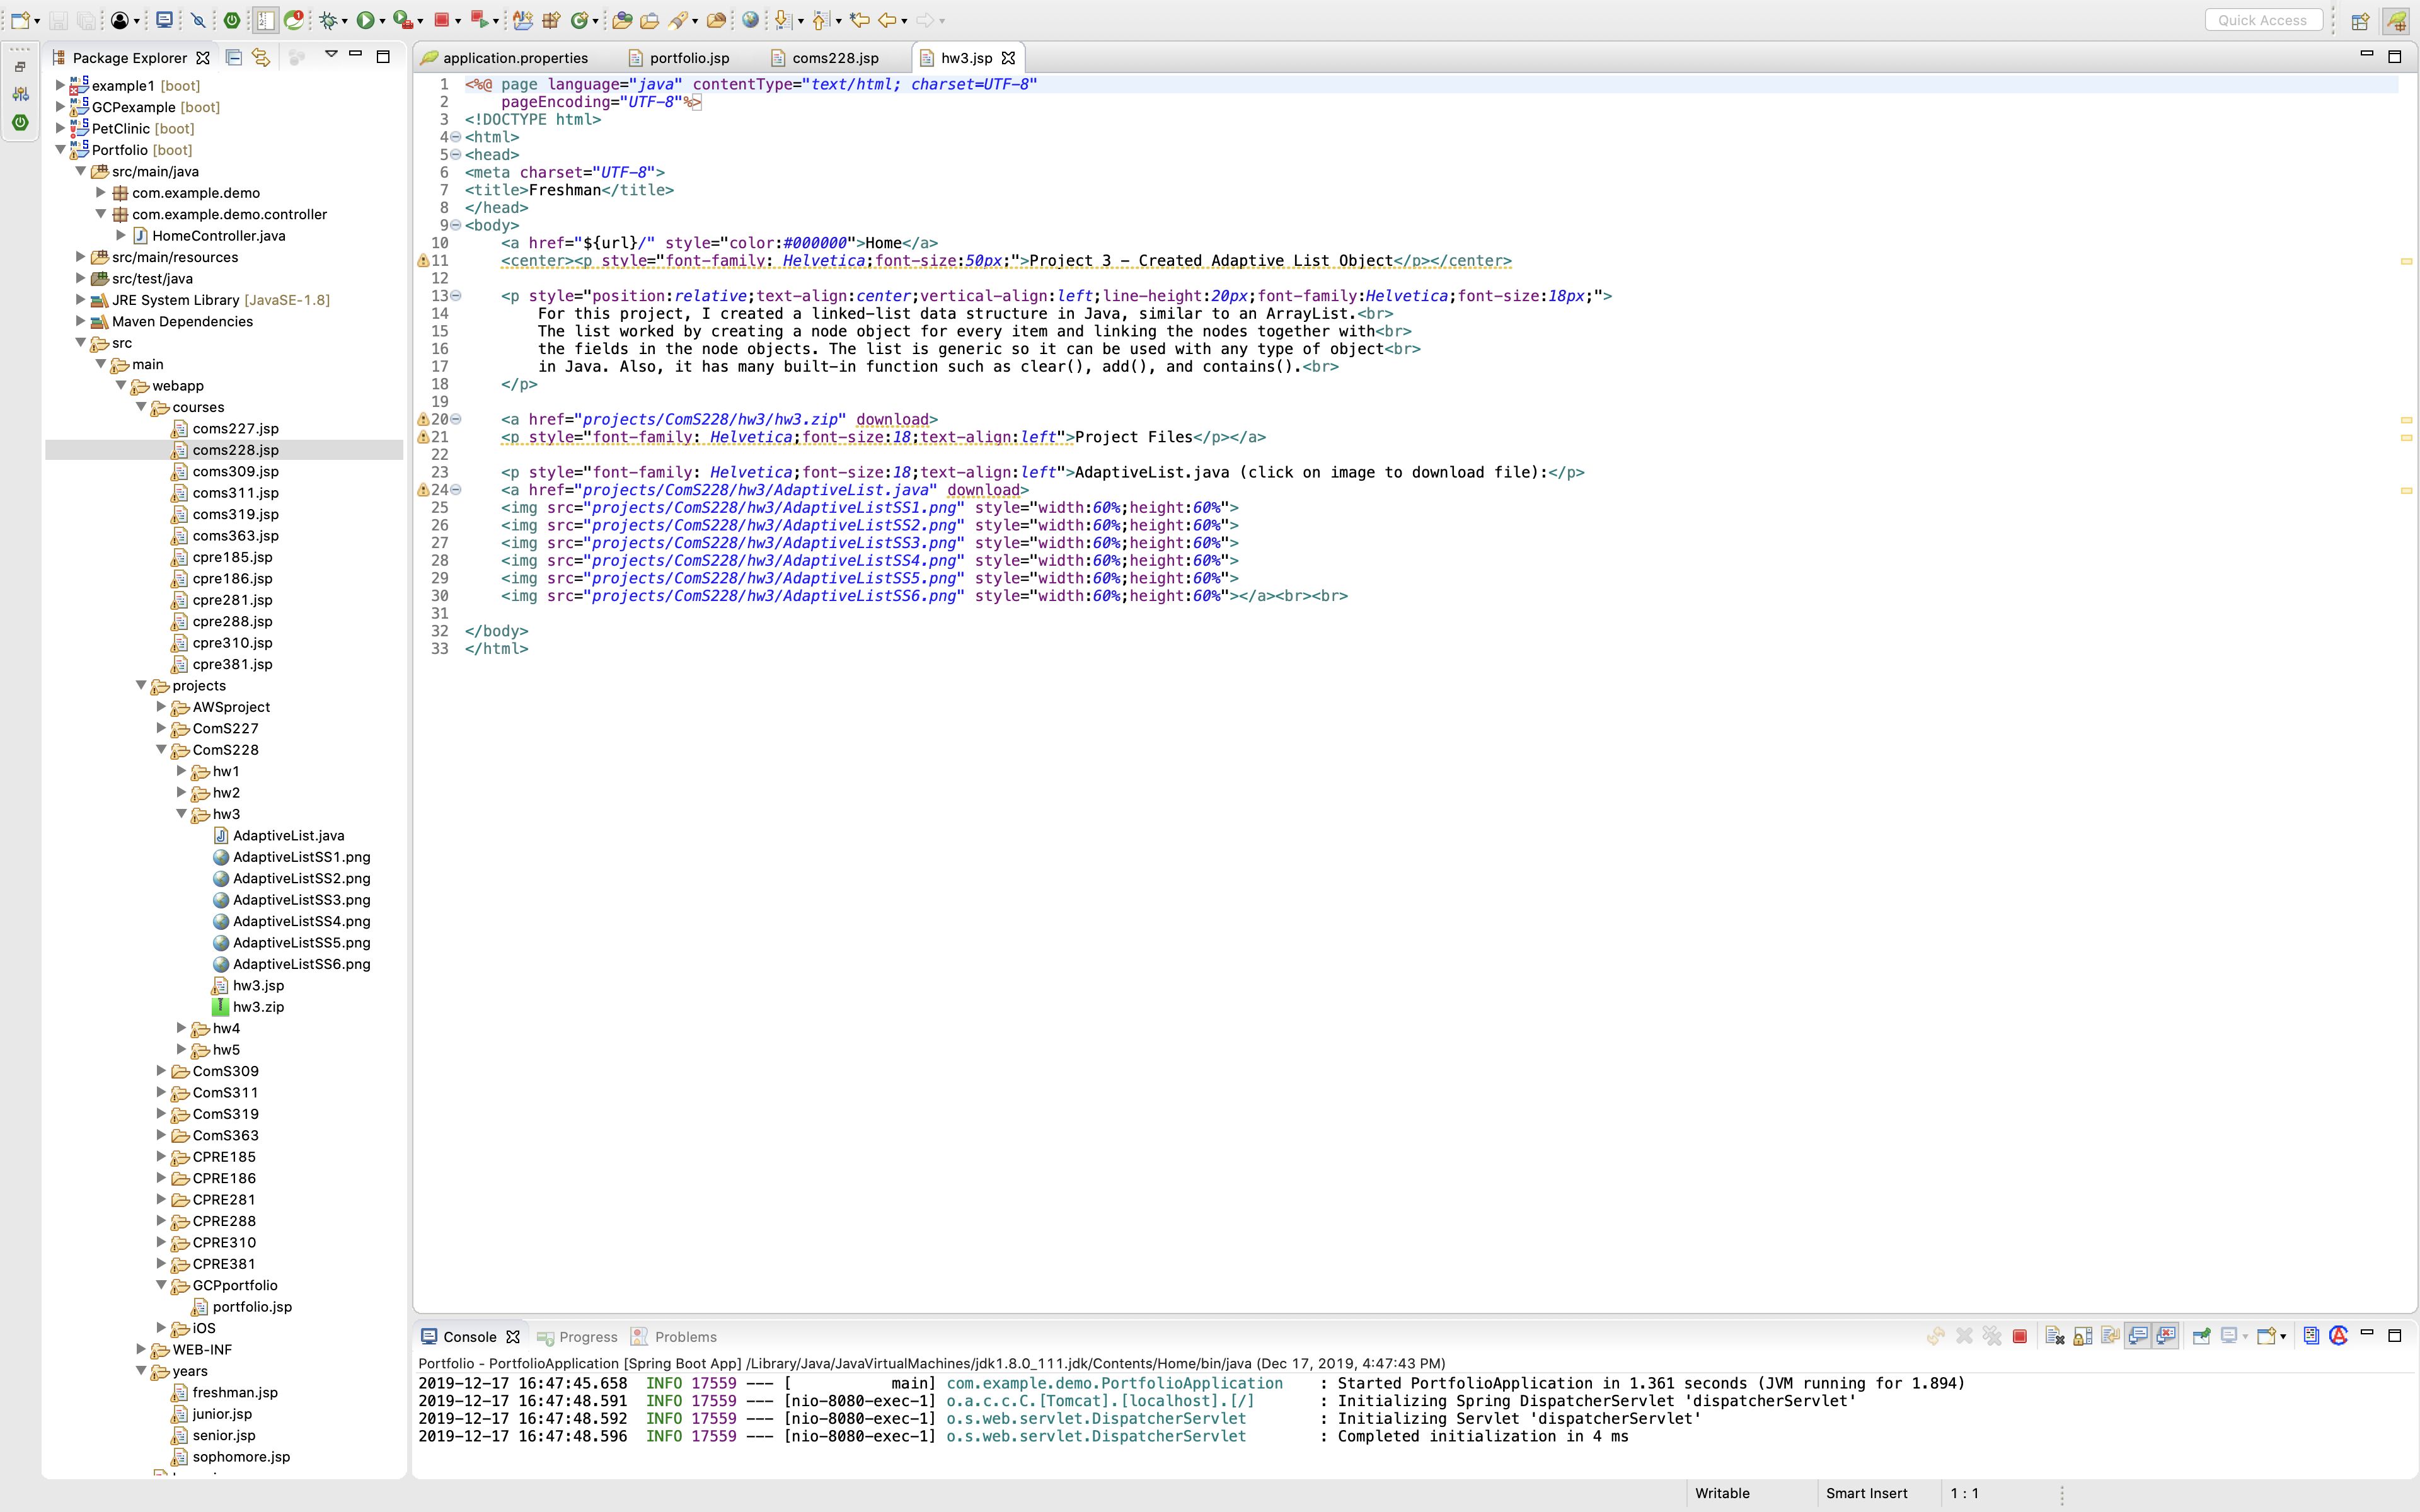Click the green Run button in toolbar
Viewport: 2420px width, 1512px height.
click(365, 20)
